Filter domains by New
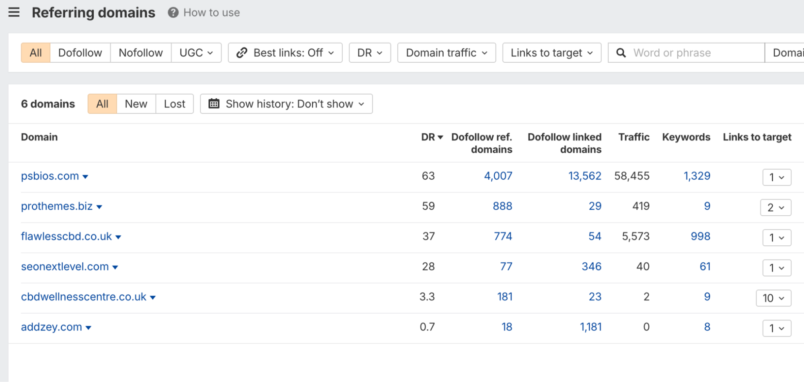Image resolution: width=804 pixels, height=382 pixels. tap(136, 104)
